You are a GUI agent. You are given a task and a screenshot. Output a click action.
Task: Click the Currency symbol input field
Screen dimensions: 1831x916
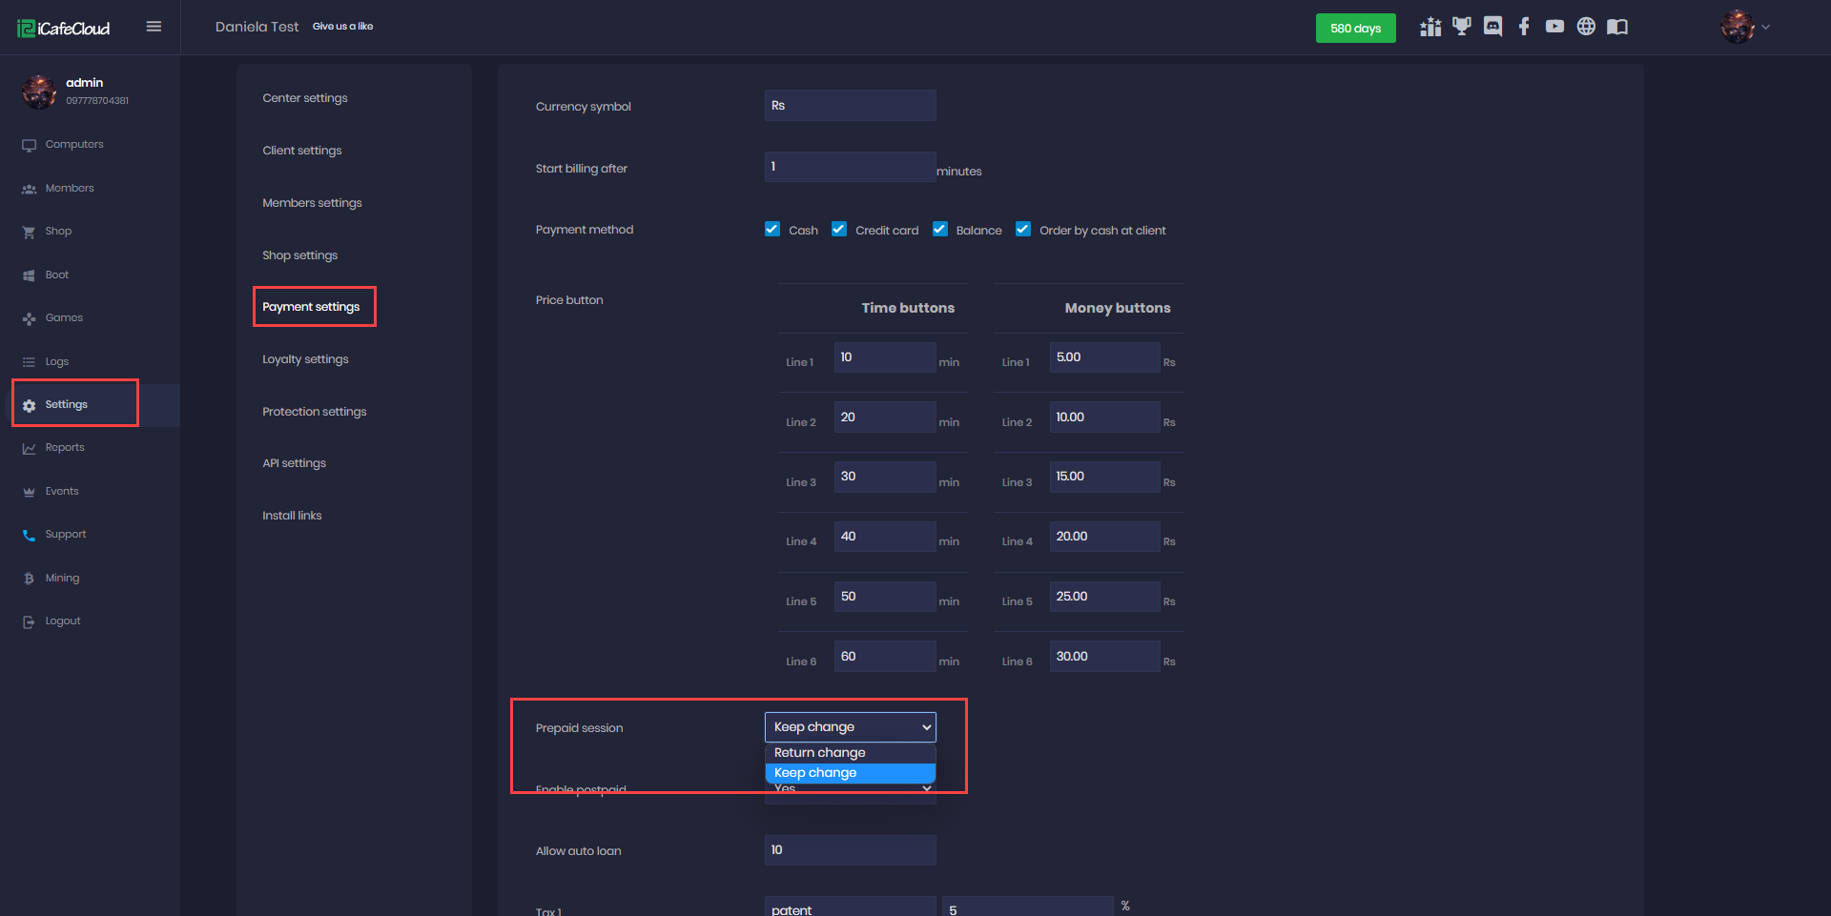coord(850,106)
